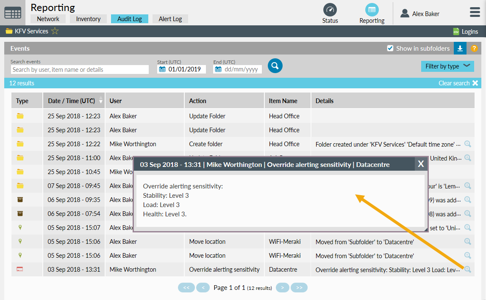The height and width of the screenshot is (300, 486).
Task: Toggle the Show in subfolders checkbox
Action: 390,48
